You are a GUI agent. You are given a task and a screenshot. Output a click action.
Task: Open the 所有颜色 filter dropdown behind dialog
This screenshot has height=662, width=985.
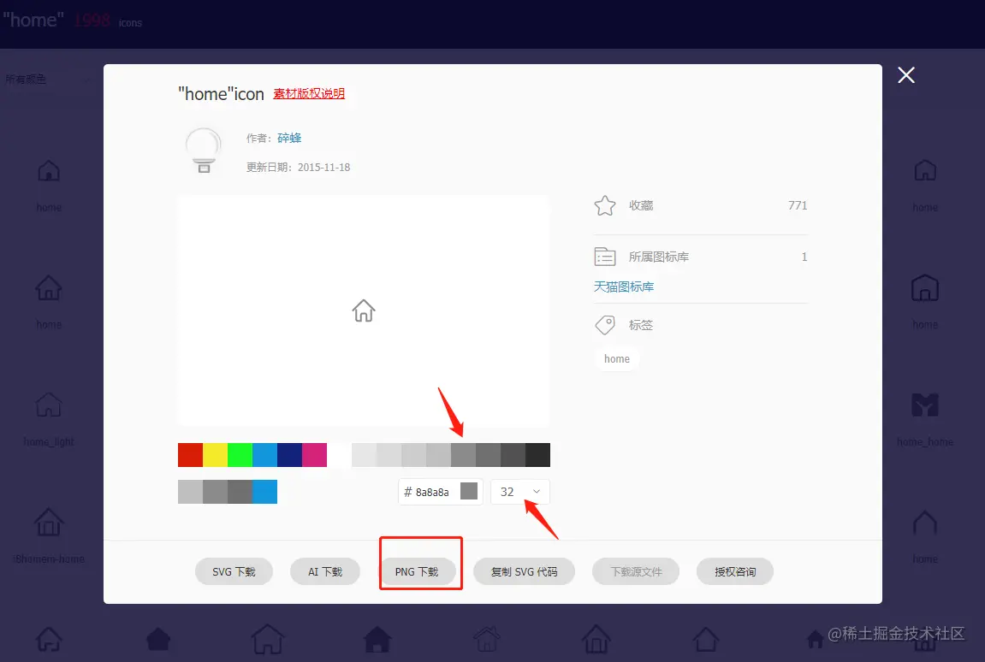click(x=47, y=80)
